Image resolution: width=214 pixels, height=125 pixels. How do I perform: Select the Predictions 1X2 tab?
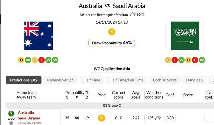[x=24, y=80]
